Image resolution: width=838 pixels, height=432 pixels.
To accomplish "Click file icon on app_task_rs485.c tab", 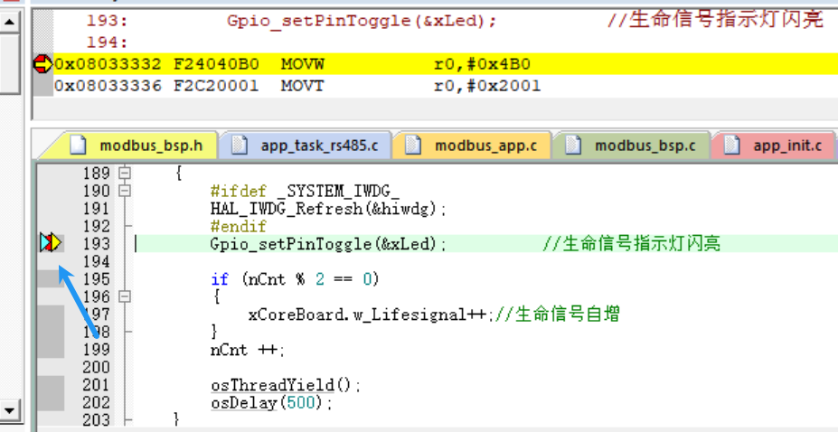I will 240,146.
